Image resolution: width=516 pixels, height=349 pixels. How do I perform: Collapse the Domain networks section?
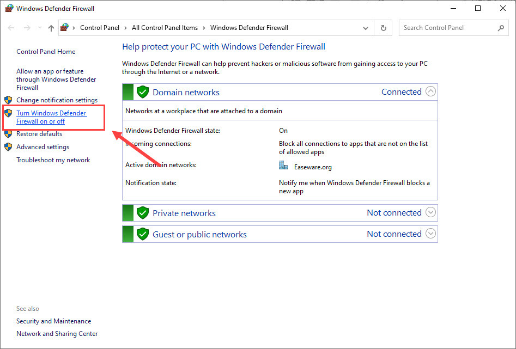pyautogui.click(x=430, y=91)
